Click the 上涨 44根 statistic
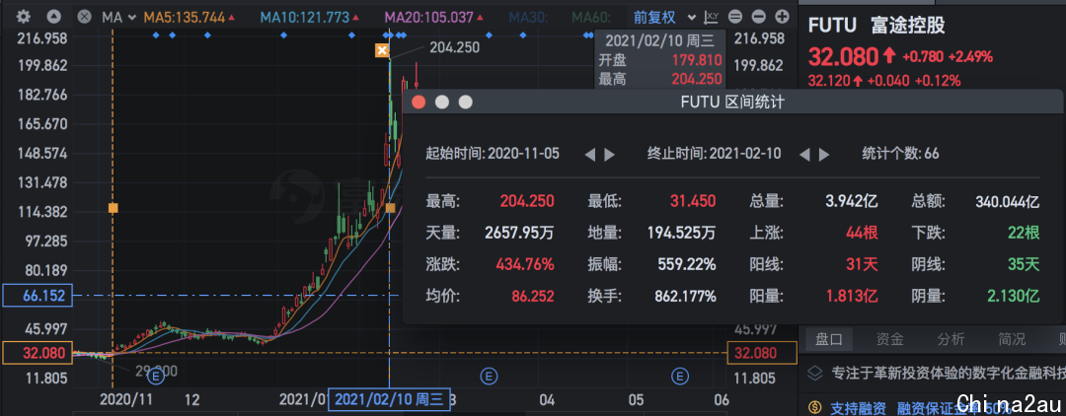The image size is (1066, 416). [x=813, y=233]
